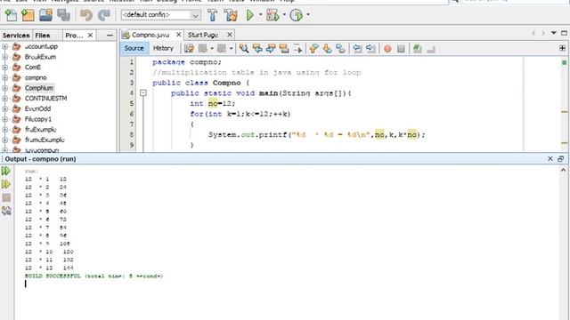The image size is (570, 320).
Task: Click the maximize editor window icon
Action: tap(564, 33)
